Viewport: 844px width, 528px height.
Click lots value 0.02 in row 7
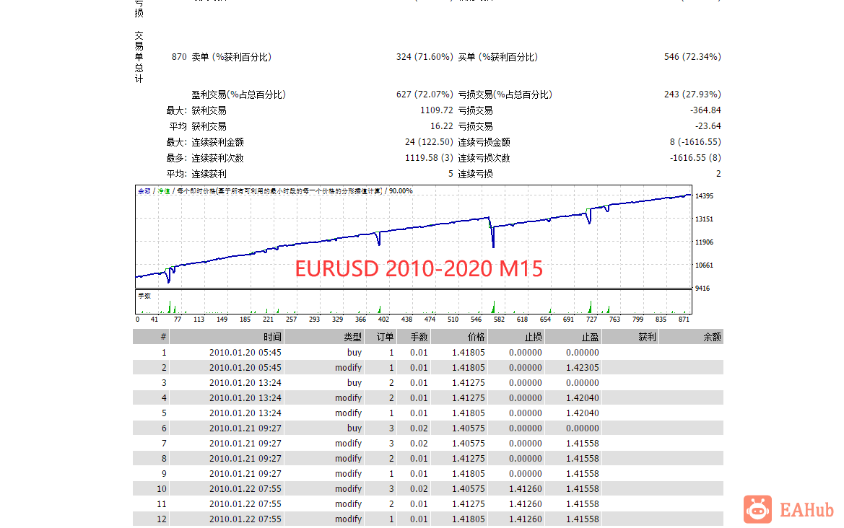pos(419,444)
